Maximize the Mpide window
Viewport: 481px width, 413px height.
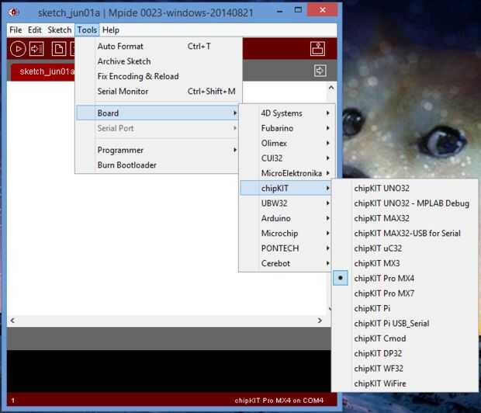(298, 10)
